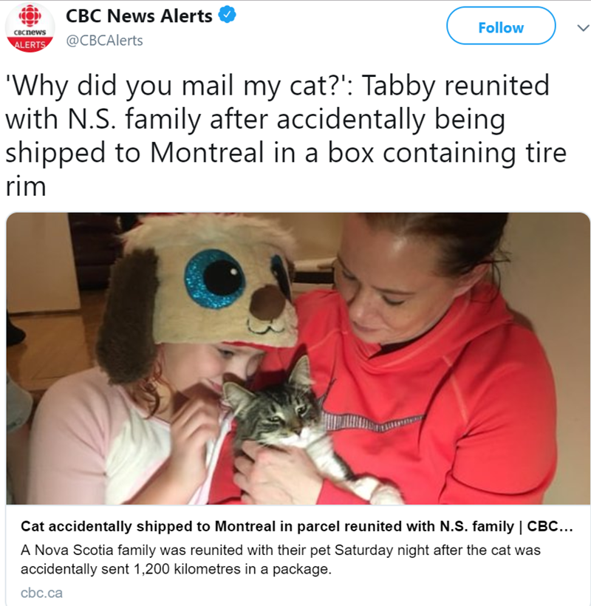Open the @CBCAlerts handle link
Image resolution: width=591 pixels, height=606 pixels.
tap(105, 41)
